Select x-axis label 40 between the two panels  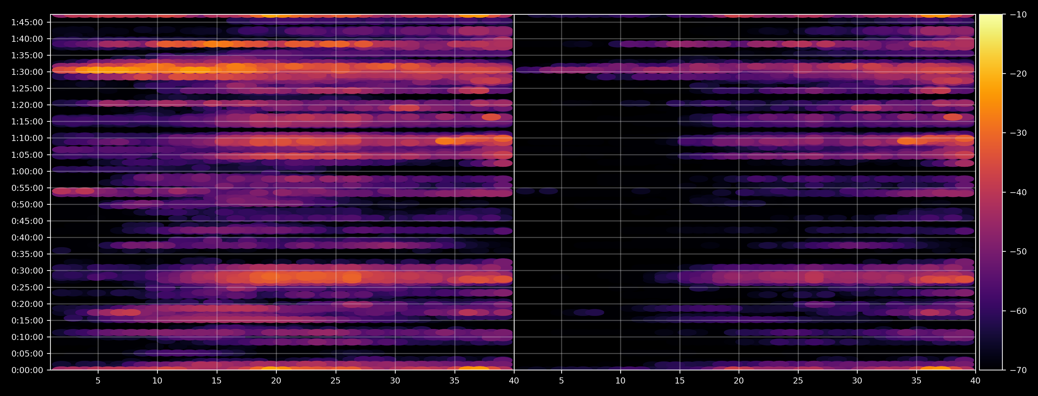[x=514, y=380]
